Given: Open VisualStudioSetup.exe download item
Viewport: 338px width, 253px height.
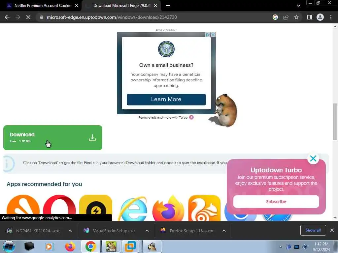Looking at the screenshot, I should (110, 231).
